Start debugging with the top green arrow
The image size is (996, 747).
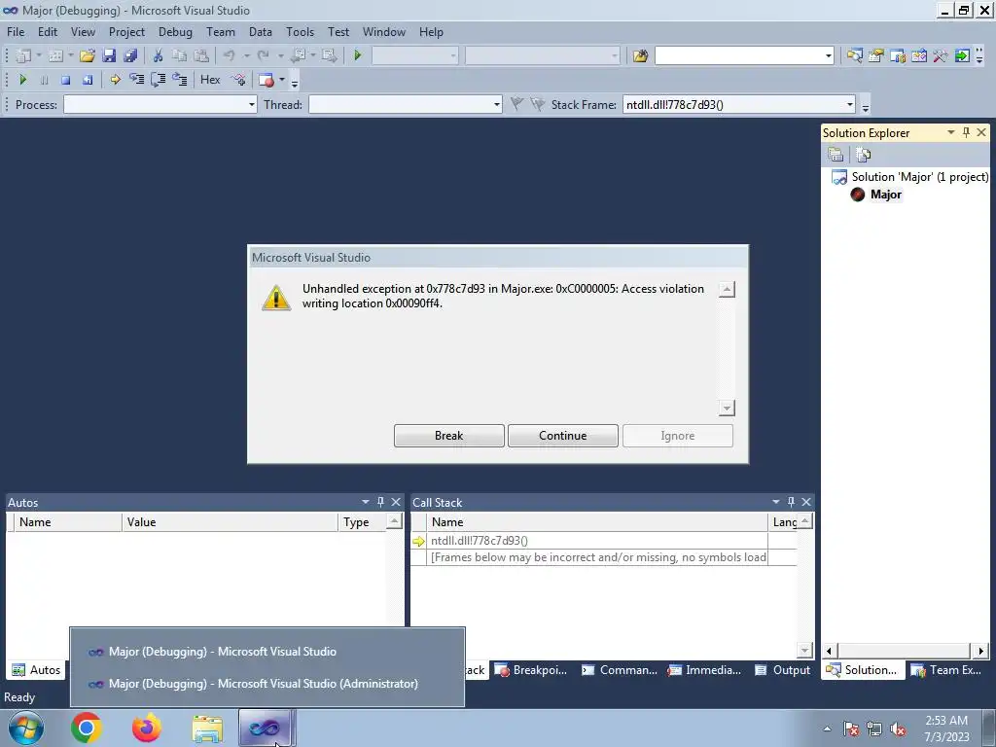click(x=357, y=55)
